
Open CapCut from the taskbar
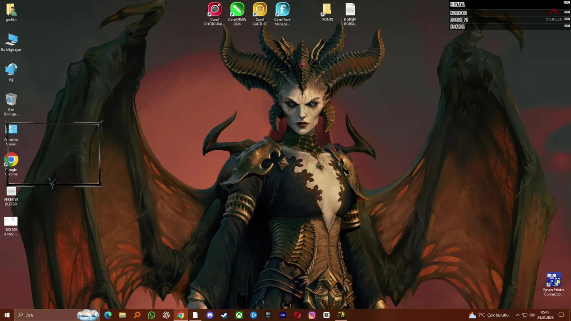click(327, 315)
